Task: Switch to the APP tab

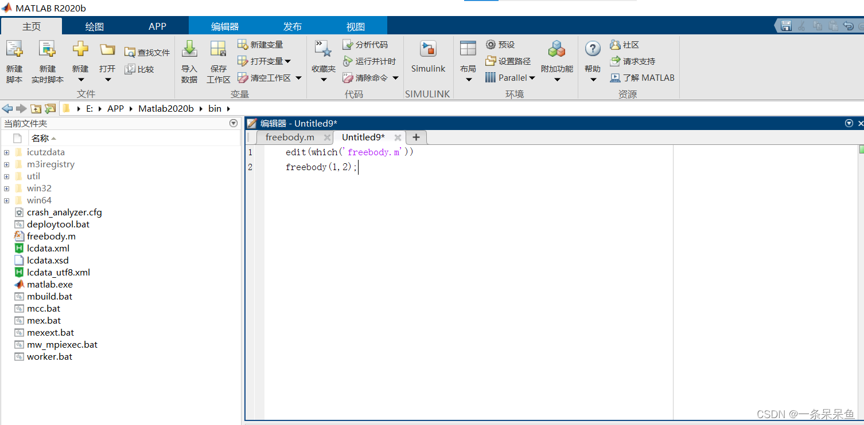Action: point(157,26)
